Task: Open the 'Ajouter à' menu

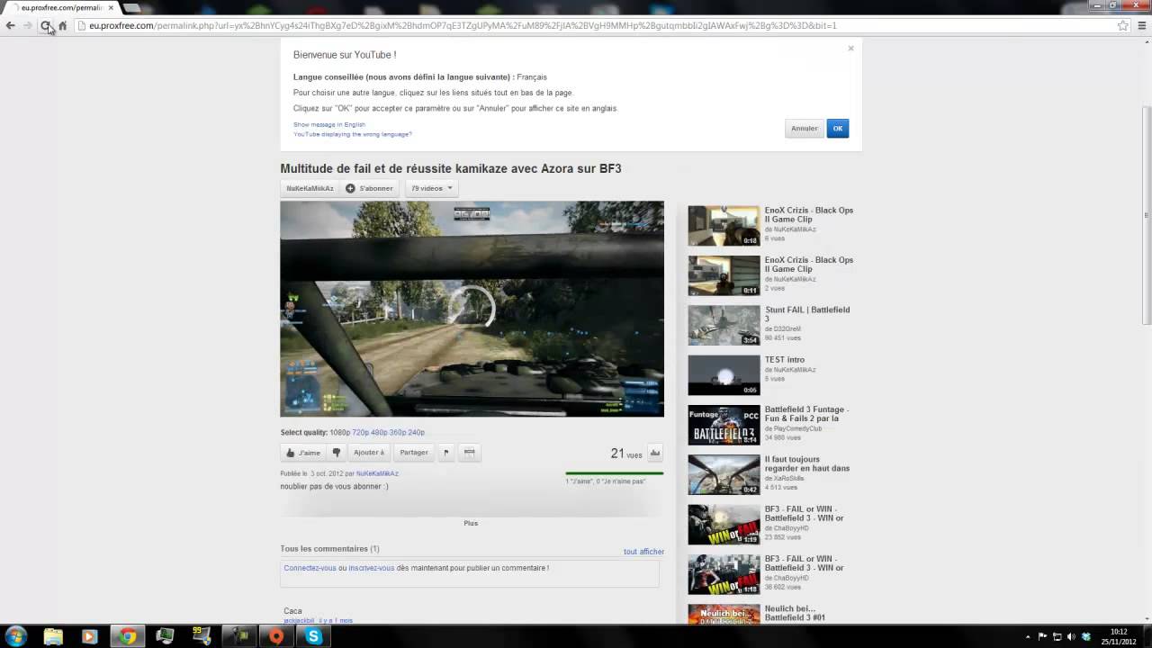Action: pos(369,453)
